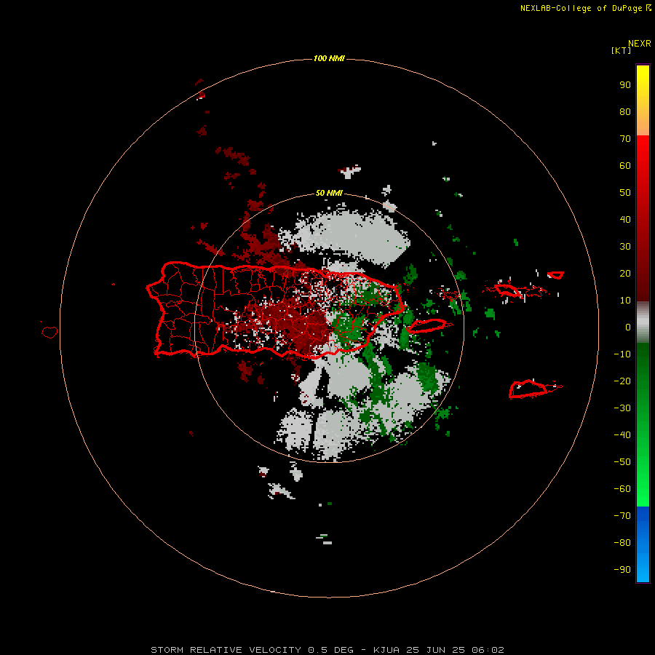Select the -30 value on the color scale

click(x=622, y=408)
